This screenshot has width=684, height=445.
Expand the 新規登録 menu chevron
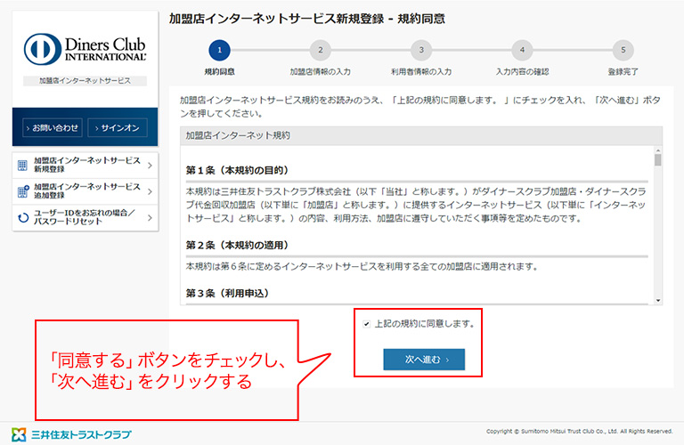[150, 166]
